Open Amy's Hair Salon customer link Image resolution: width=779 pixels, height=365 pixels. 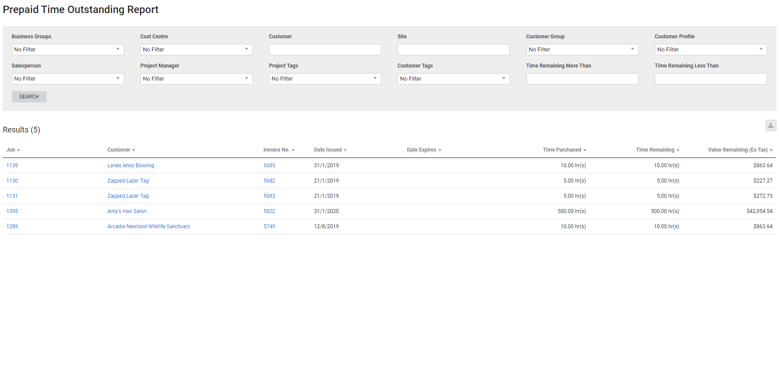click(127, 211)
